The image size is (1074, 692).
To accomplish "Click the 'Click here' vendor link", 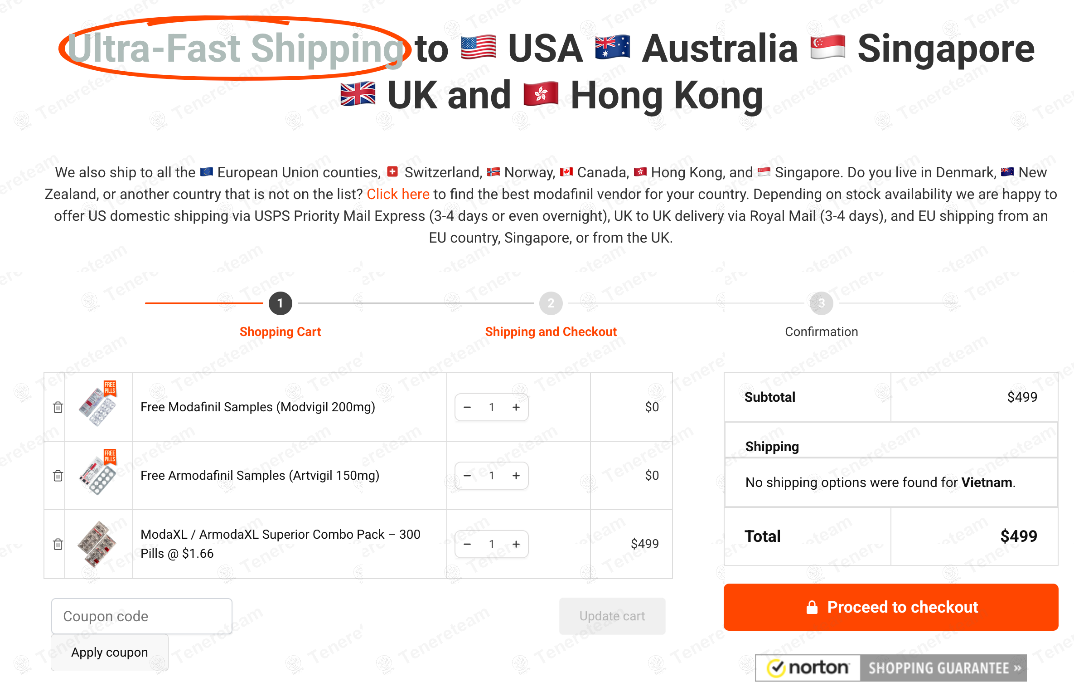I will 398,194.
